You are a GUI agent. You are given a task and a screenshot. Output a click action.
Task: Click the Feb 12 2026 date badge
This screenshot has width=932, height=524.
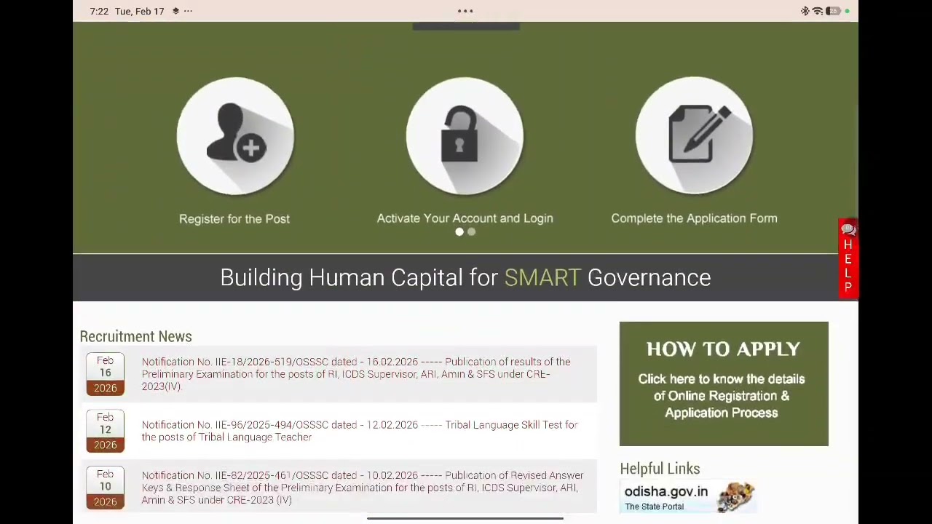click(x=106, y=431)
